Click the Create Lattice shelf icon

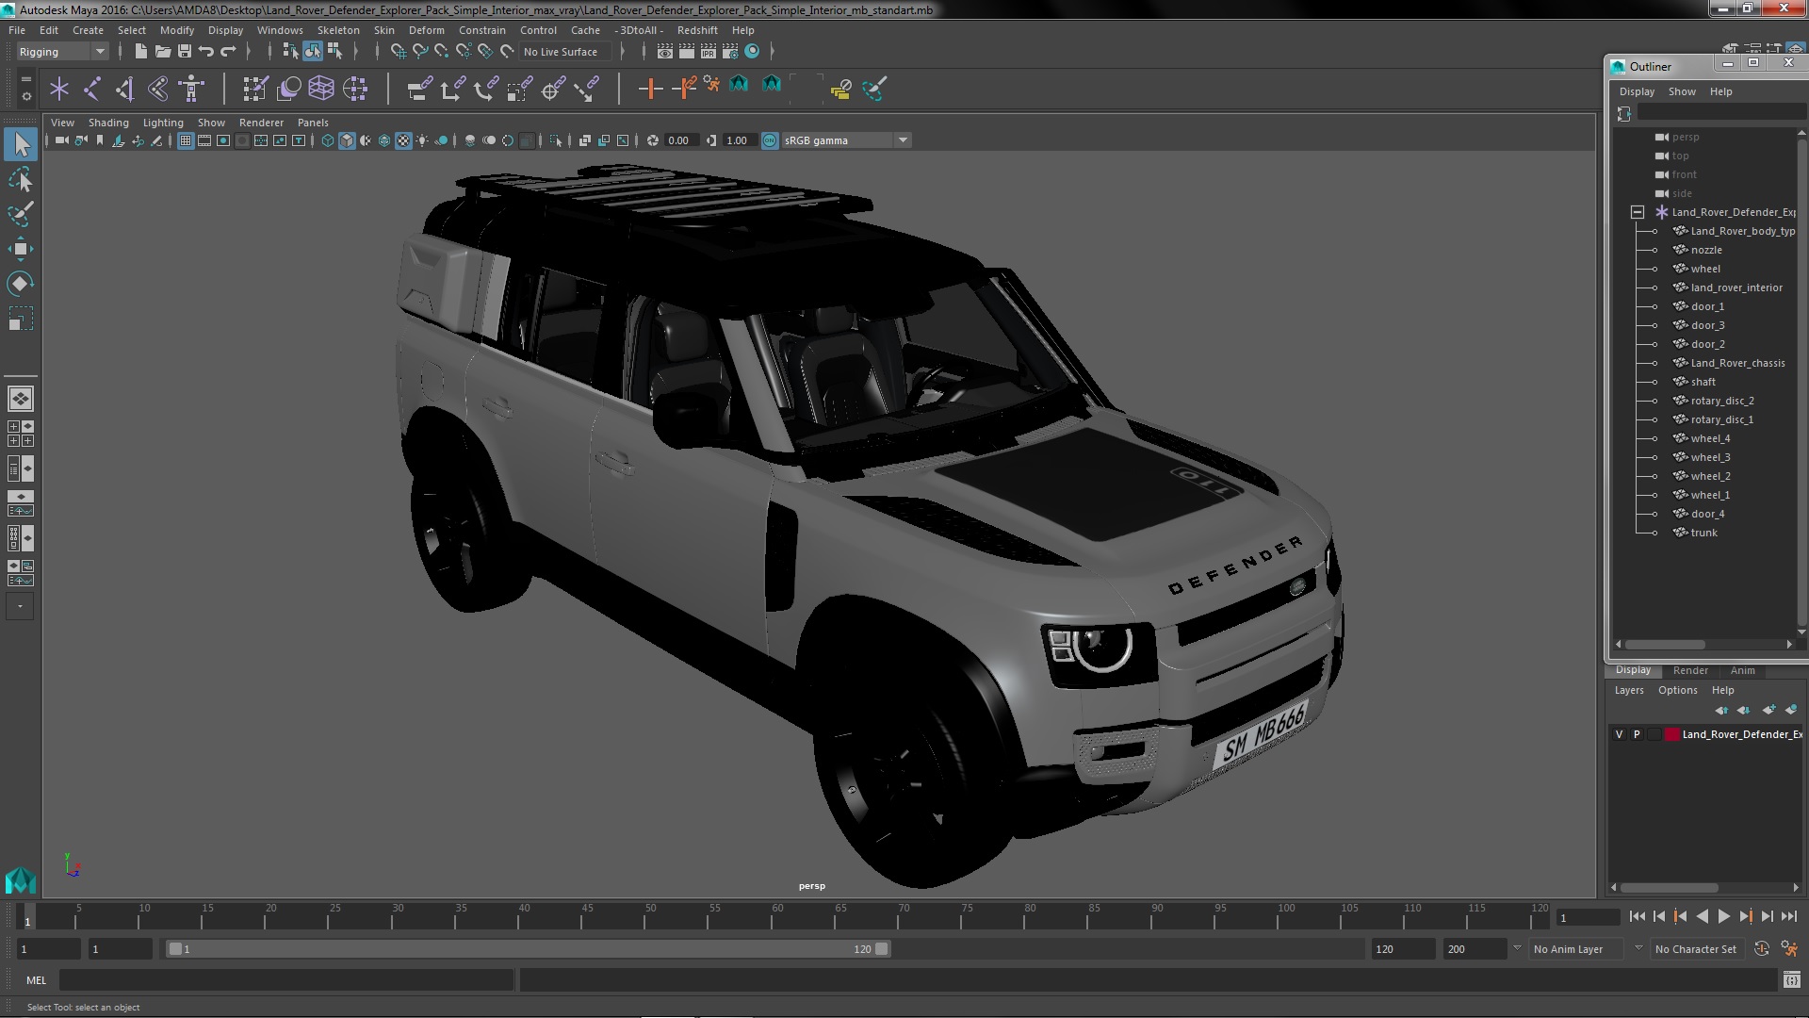click(x=321, y=89)
